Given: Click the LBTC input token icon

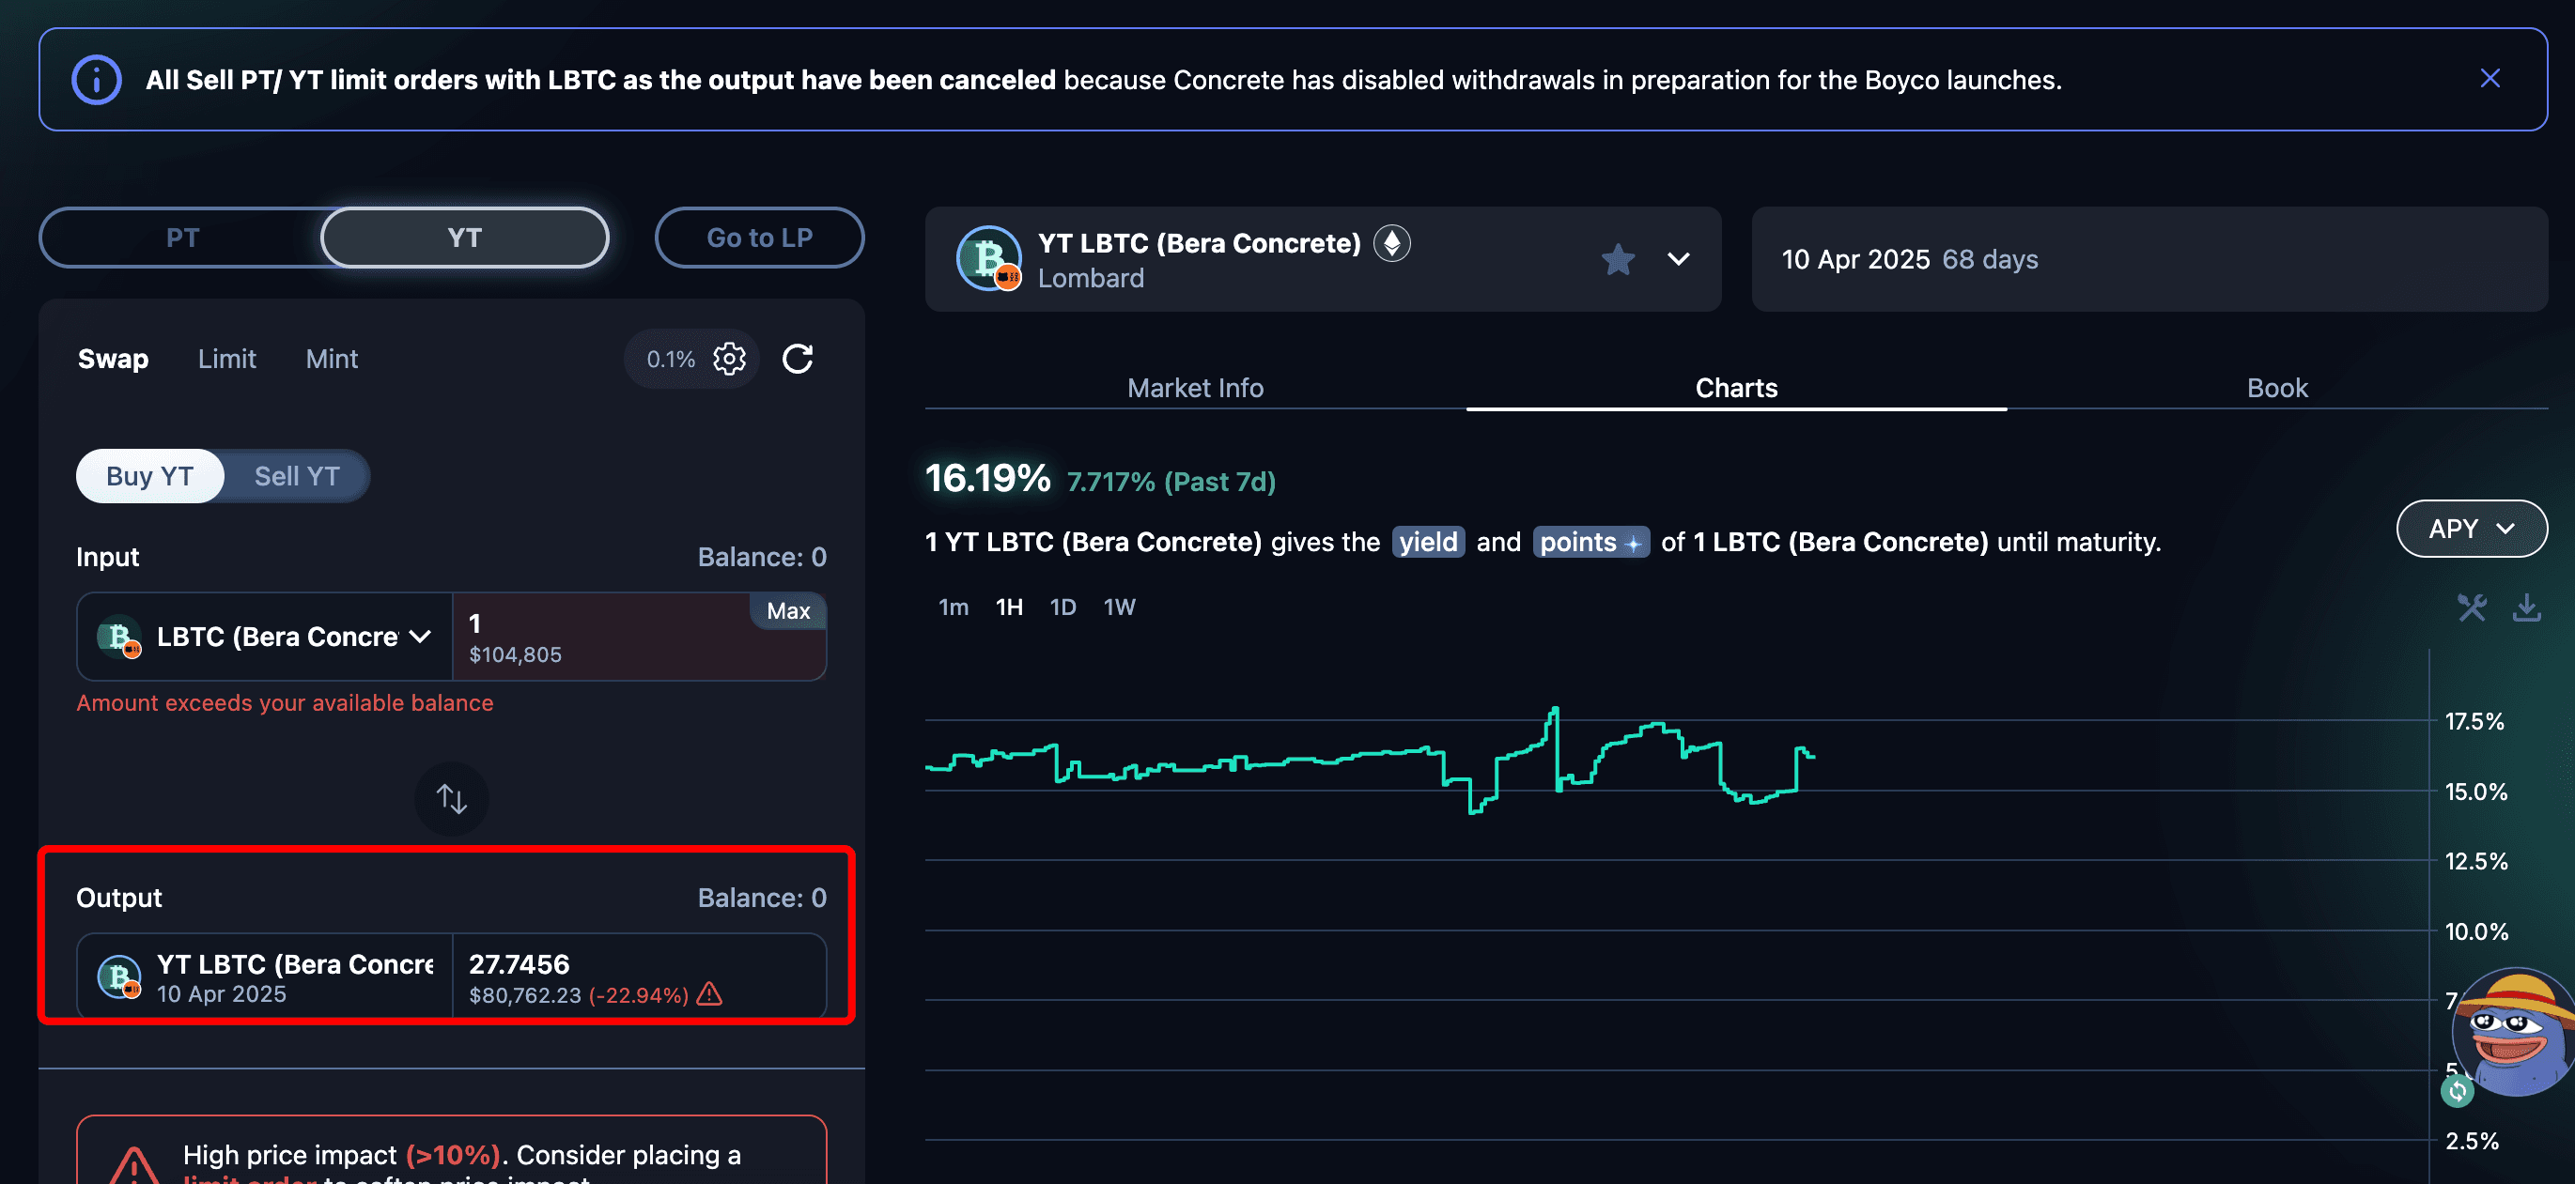Looking at the screenshot, I should (x=119, y=637).
